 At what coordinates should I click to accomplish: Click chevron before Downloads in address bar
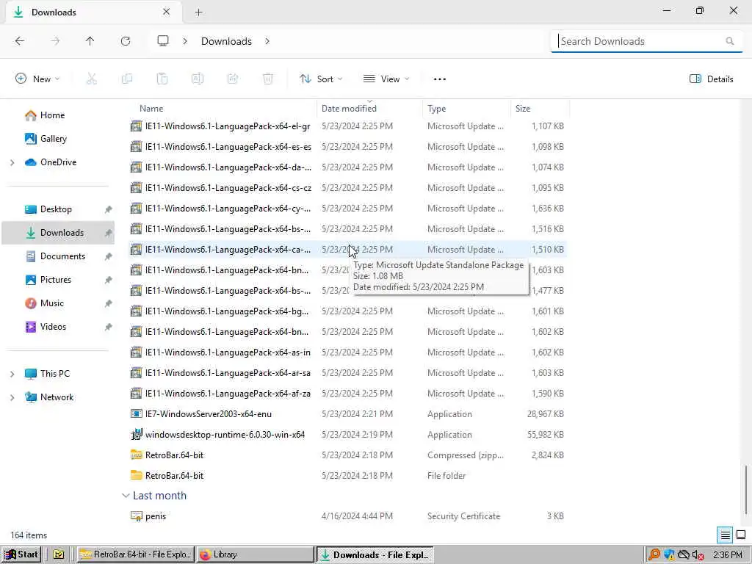(185, 41)
